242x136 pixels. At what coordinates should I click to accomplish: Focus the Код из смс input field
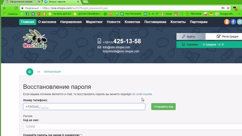[x=132, y=127]
